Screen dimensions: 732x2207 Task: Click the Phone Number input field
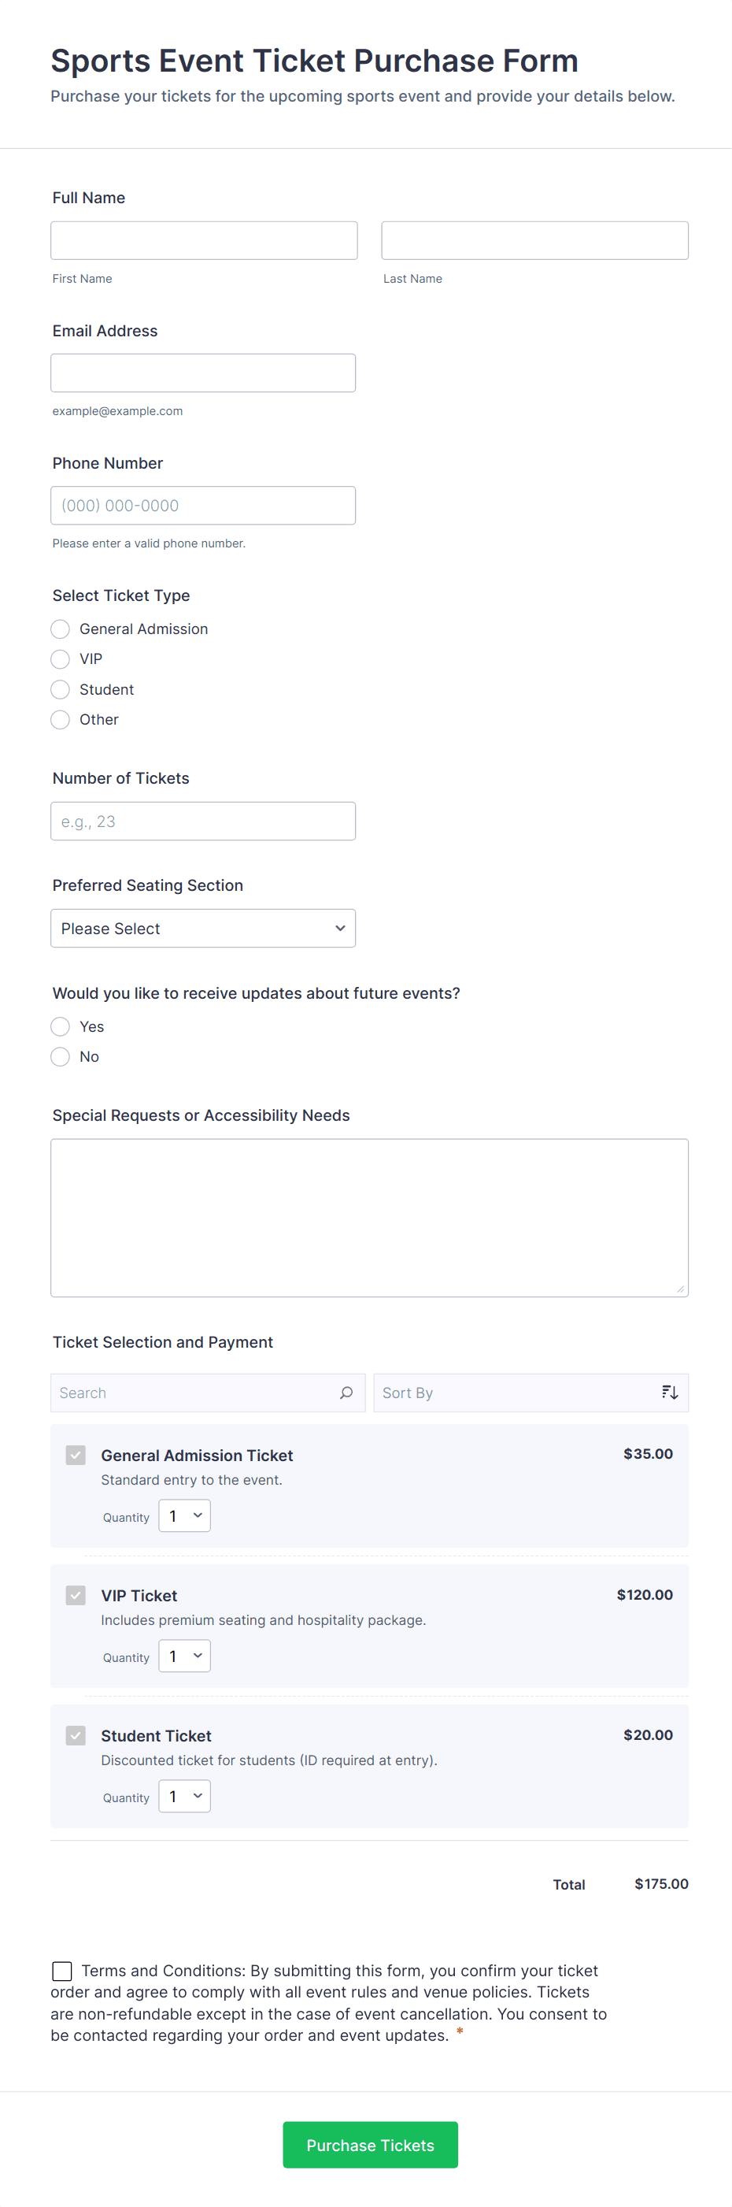[x=203, y=505]
